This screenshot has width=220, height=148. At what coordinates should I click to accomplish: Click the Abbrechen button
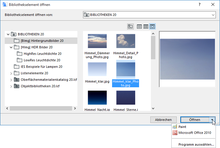[x=163, y=120]
